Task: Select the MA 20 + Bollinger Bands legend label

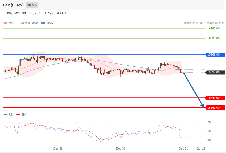Action: click(23, 23)
